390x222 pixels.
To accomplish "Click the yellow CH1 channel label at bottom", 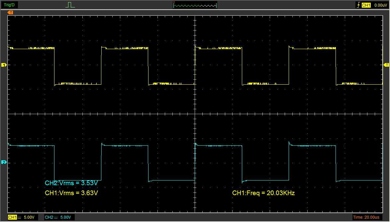I will 12,218.
